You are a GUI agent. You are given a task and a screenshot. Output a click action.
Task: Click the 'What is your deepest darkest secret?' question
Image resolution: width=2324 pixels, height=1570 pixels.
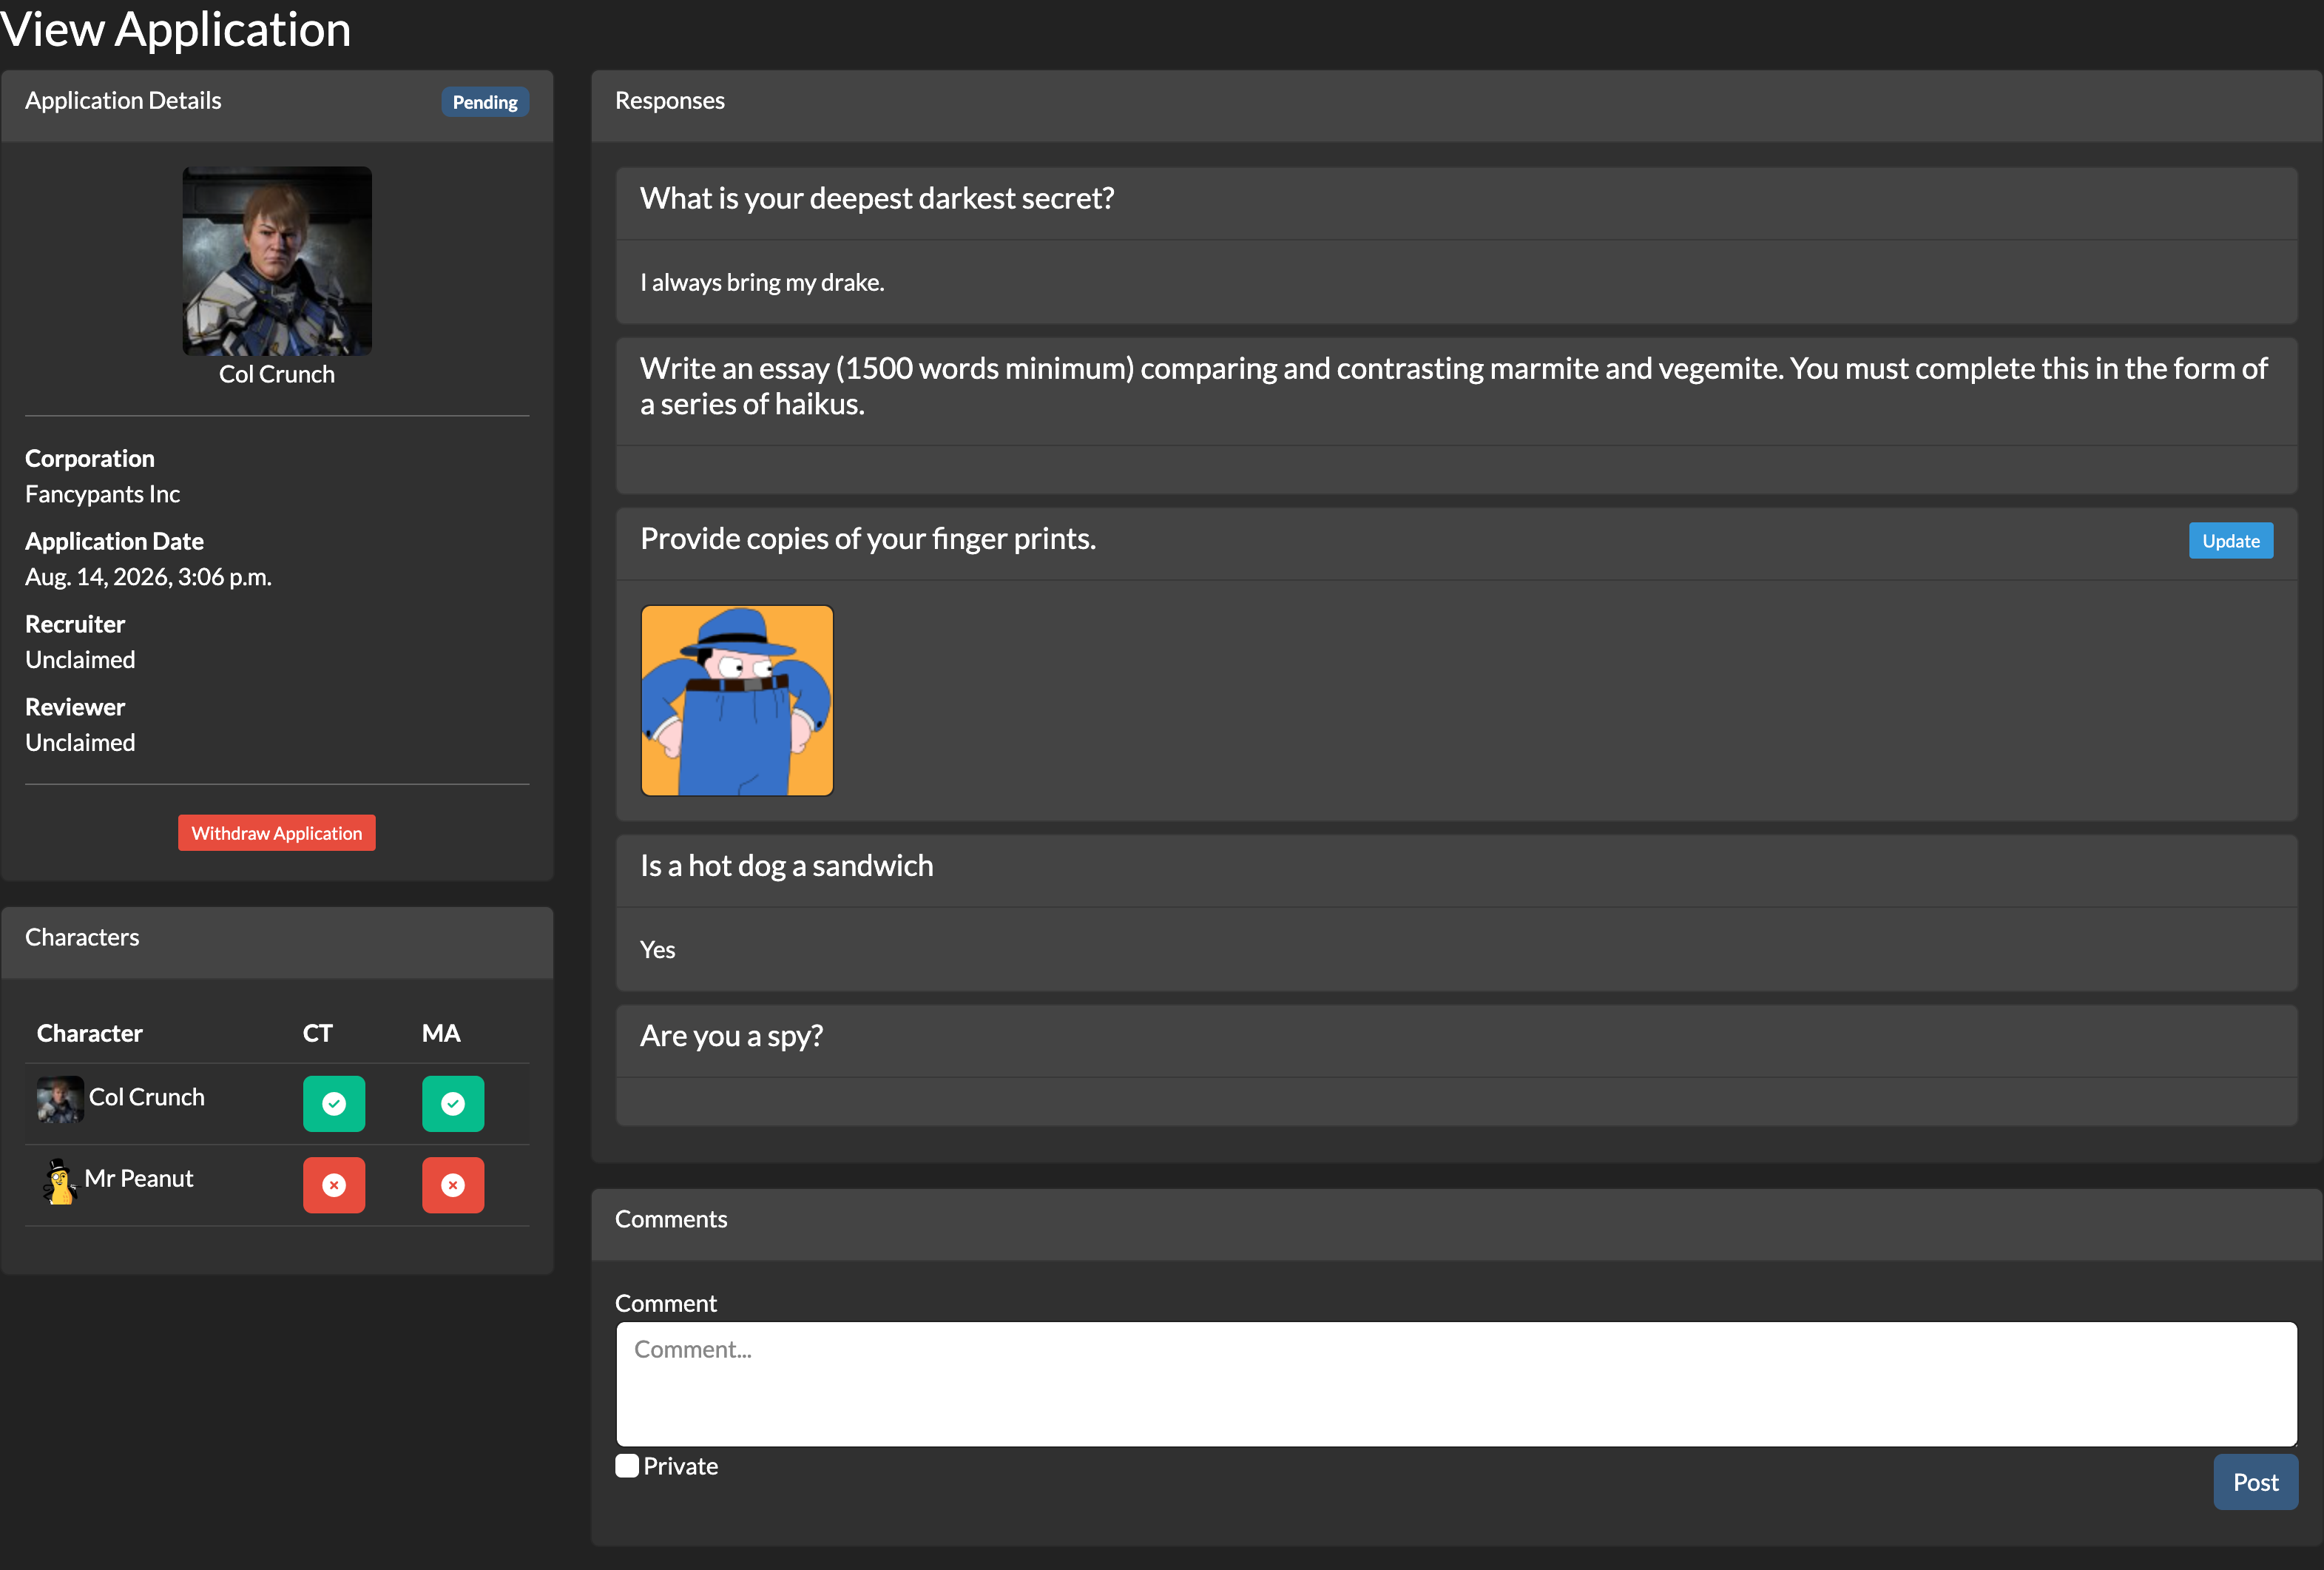[877, 198]
